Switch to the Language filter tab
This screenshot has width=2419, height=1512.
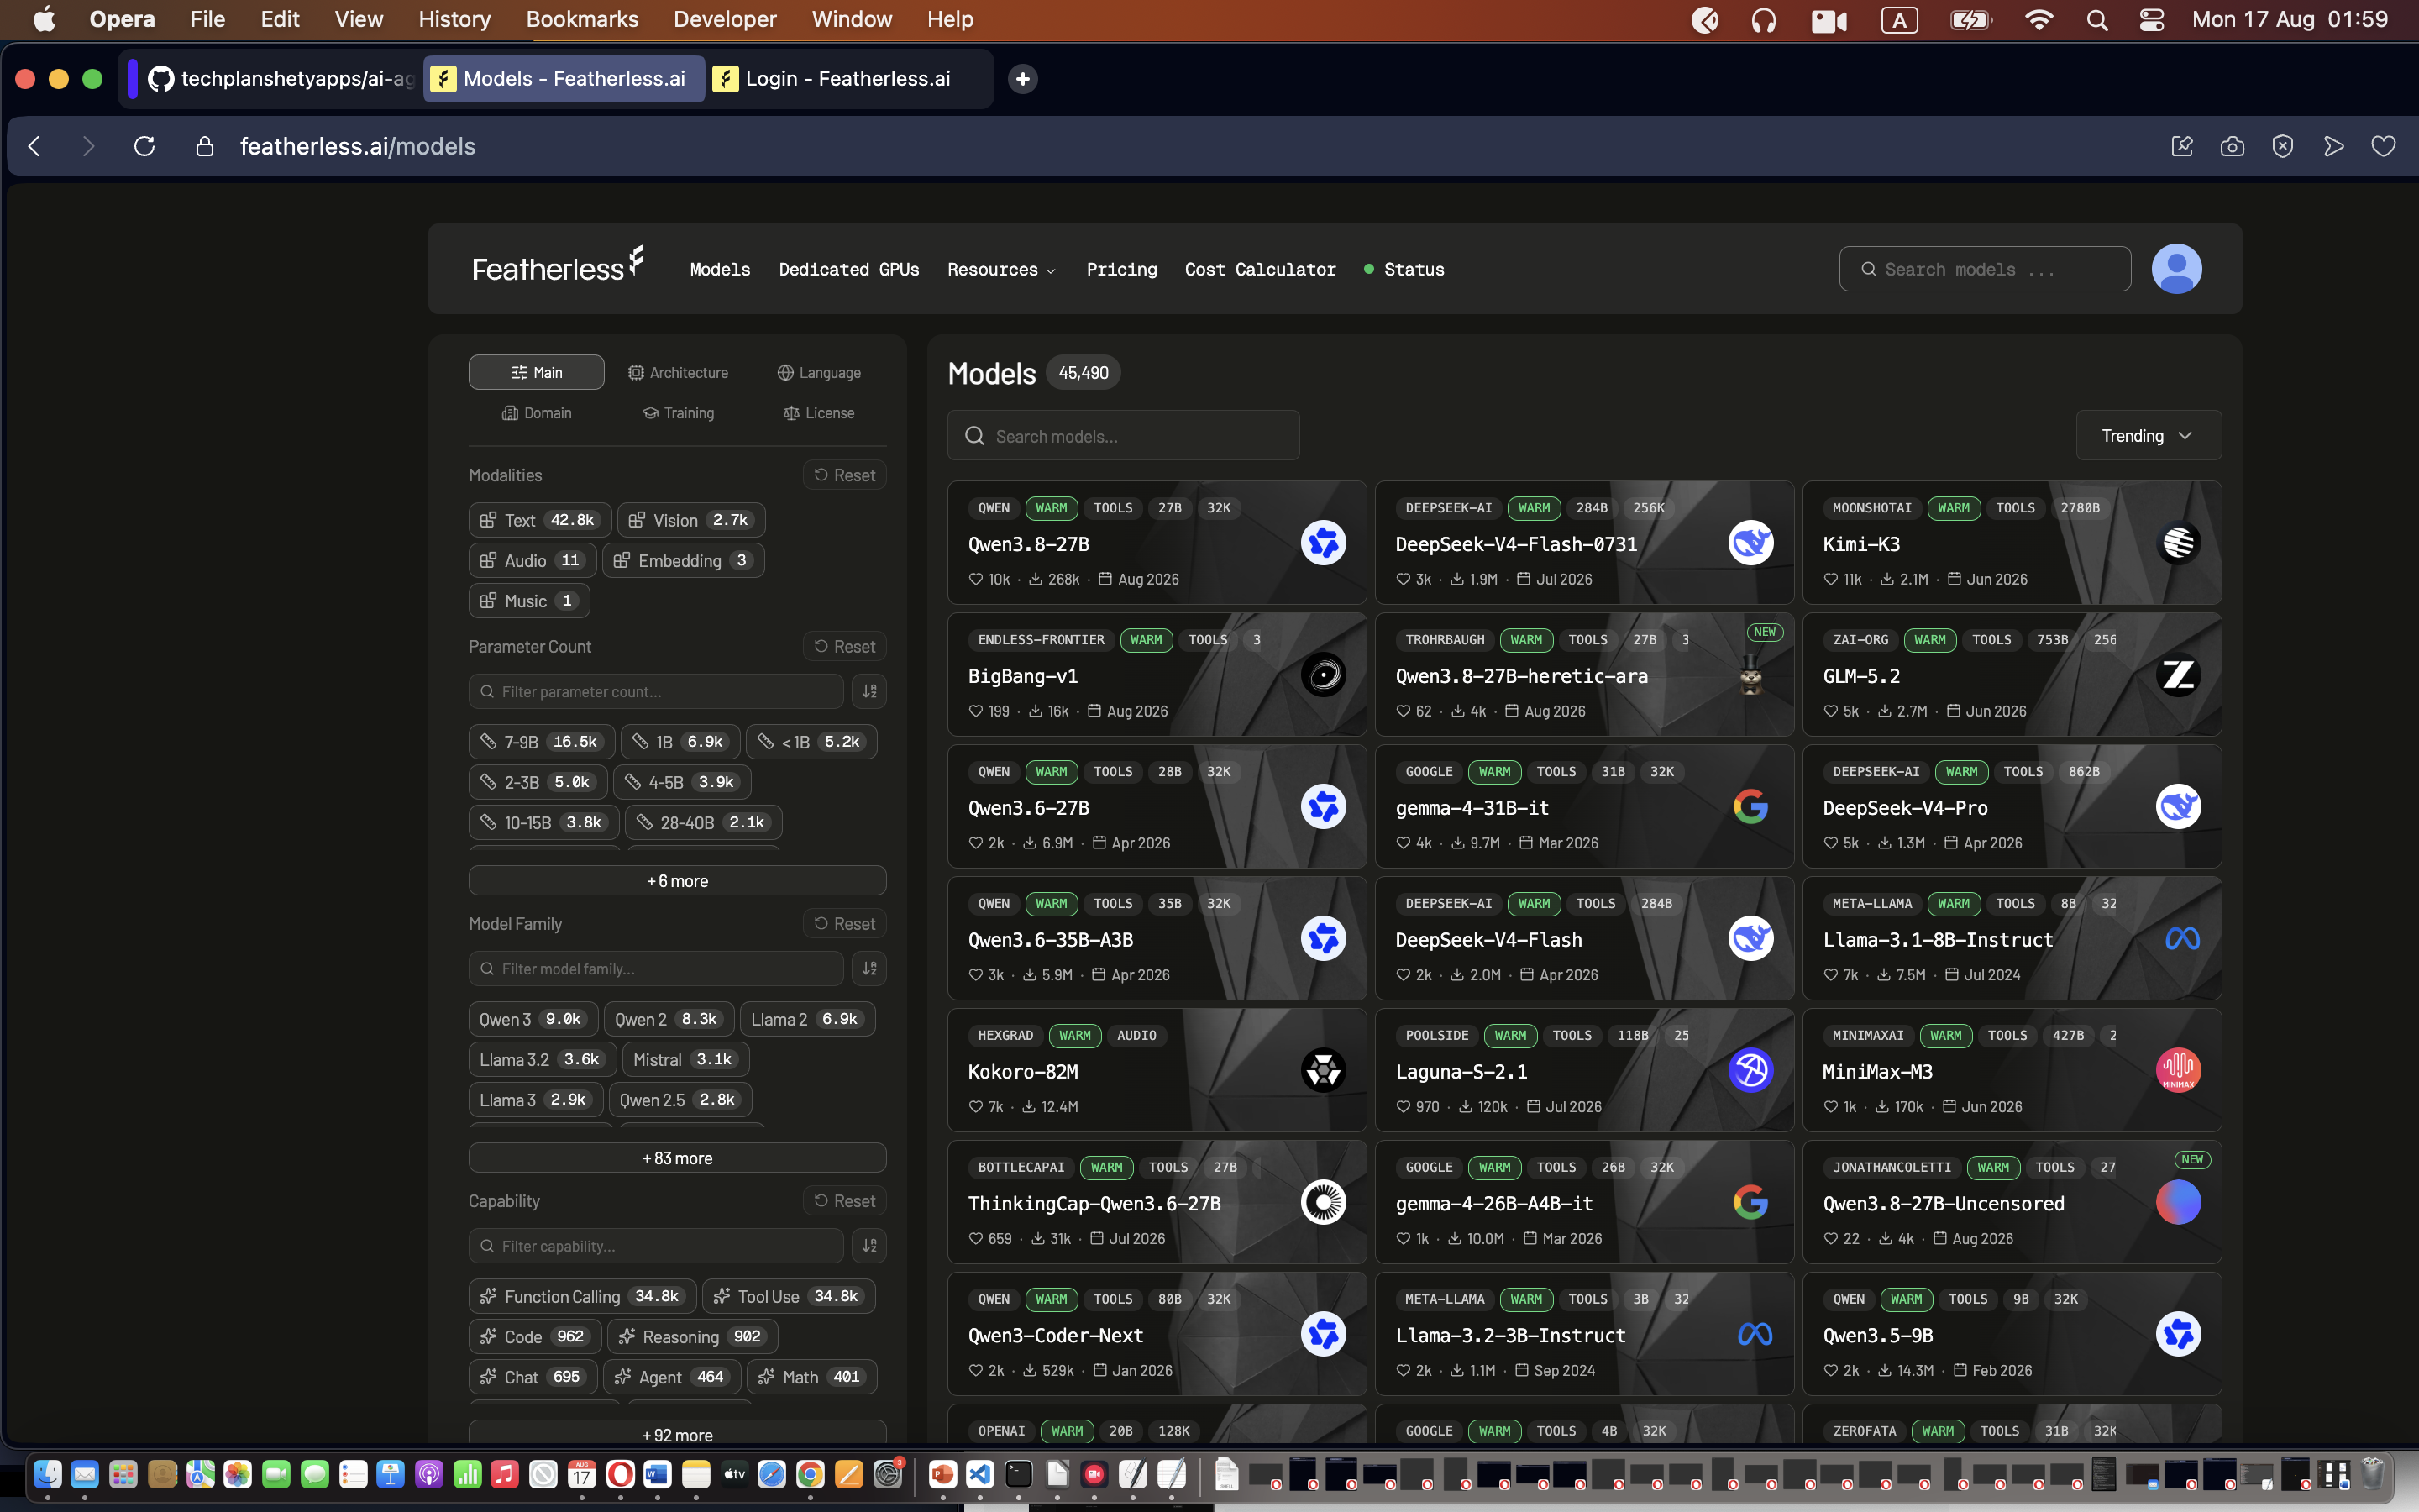[819, 372]
